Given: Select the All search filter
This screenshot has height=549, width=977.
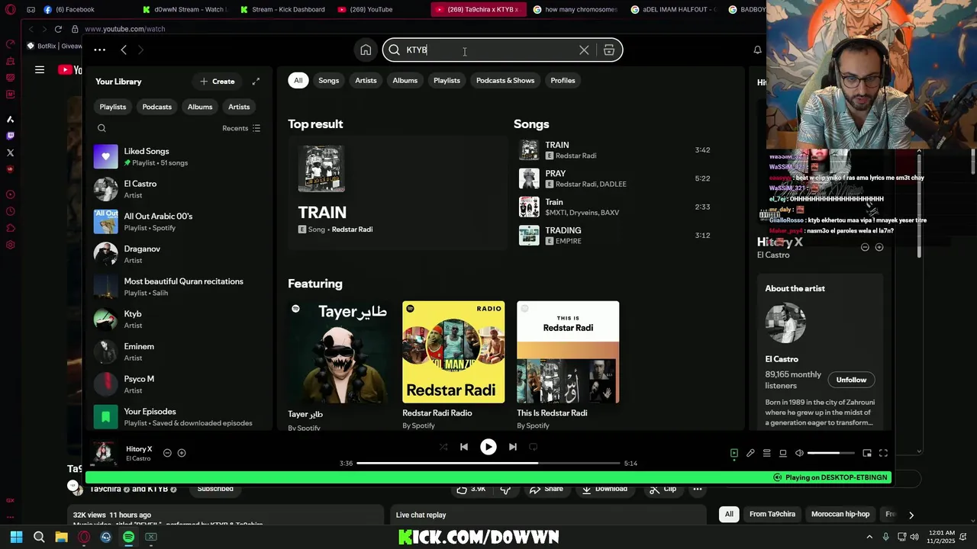Looking at the screenshot, I should tap(298, 80).
